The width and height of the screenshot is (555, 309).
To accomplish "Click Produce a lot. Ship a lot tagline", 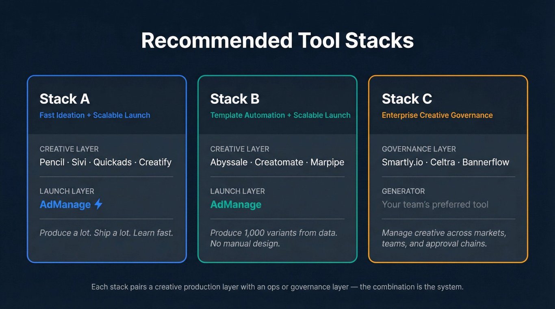I will pos(106,233).
